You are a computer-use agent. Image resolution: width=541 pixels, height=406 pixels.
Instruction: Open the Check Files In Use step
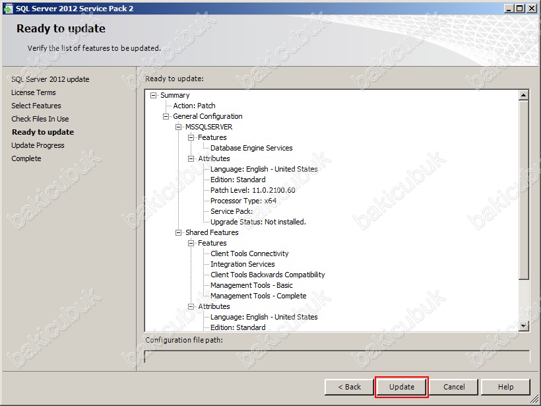(x=40, y=119)
